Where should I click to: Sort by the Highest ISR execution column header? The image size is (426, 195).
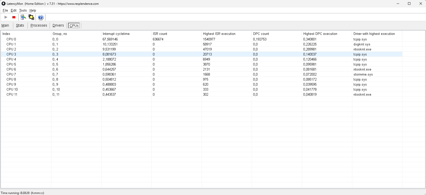[227, 34]
